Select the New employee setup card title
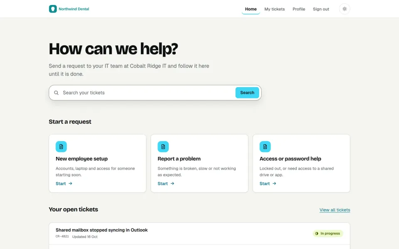The image size is (399, 249). tap(82, 159)
